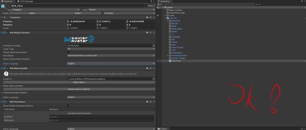The width and height of the screenshot is (306, 130).
Task: Select Main Camera in the Hierarchy
Action: tap(175, 10)
